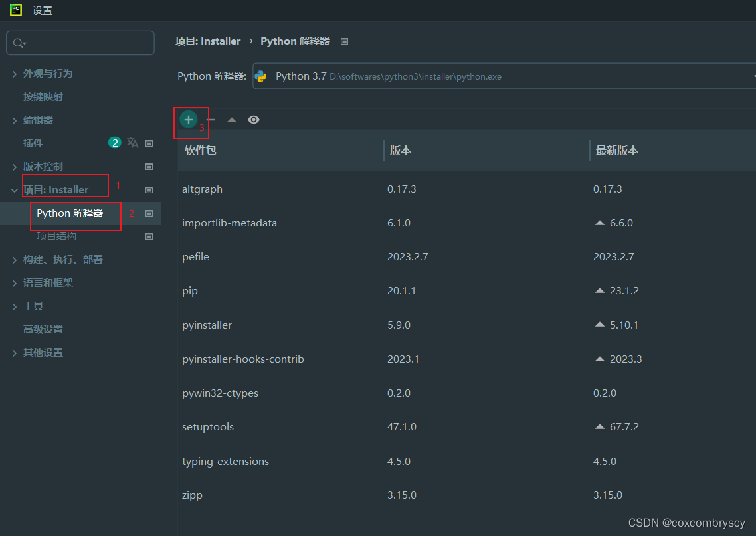Click upgrade arrow for pip 23.1.2

point(600,291)
